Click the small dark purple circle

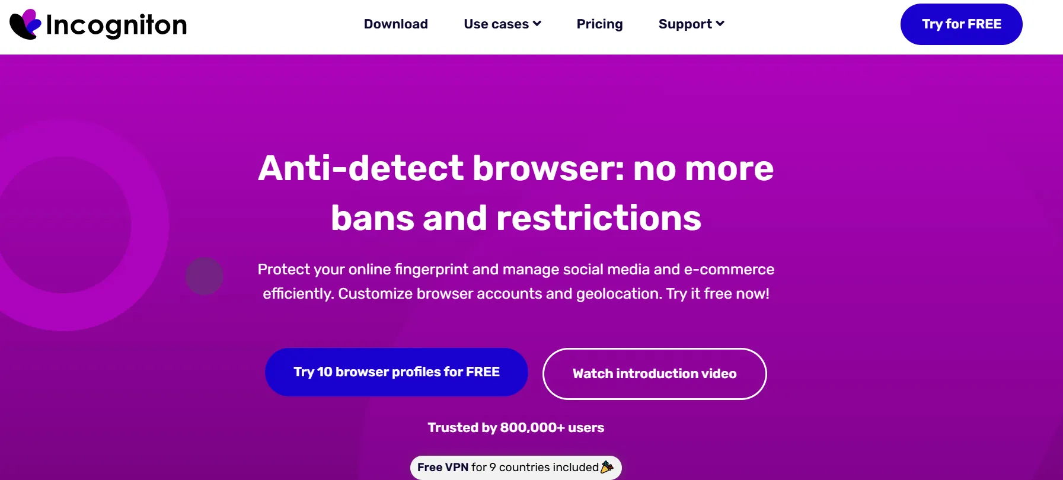click(x=205, y=276)
